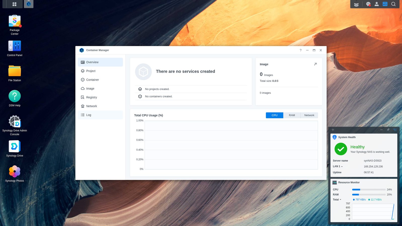
Task: Open external devices tray icon
Action: click(x=356, y=4)
